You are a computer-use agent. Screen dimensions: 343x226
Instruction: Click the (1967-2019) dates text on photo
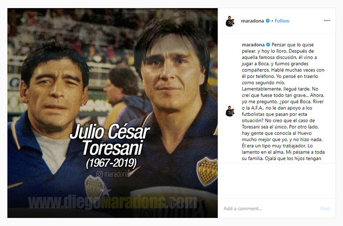(111, 163)
